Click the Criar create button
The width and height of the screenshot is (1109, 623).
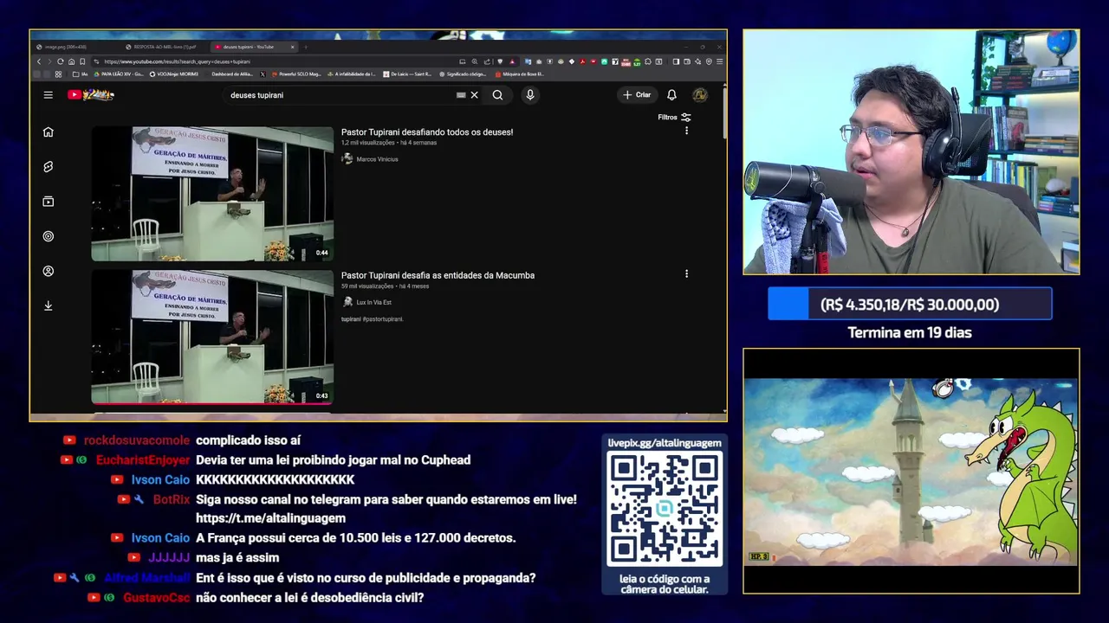pyautogui.click(x=637, y=95)
